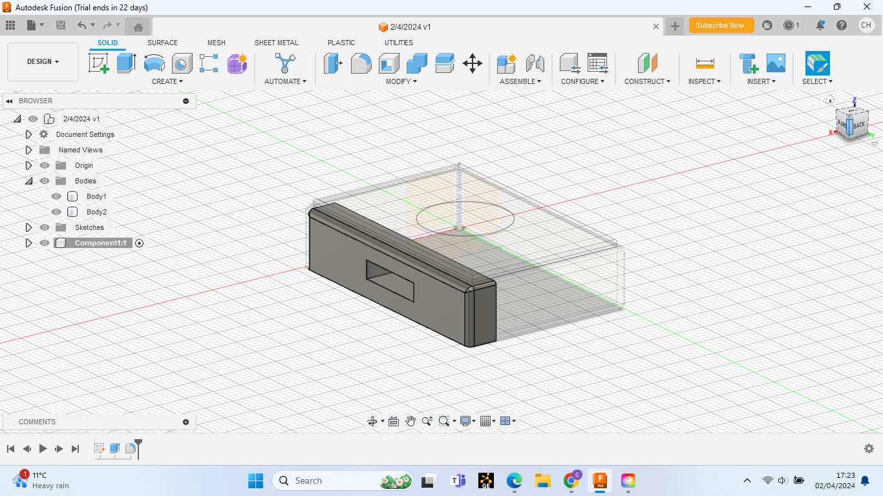The width and height of the screenshot is (883, 496).
Task: Expand the Document Settings node
Action: [28, 134]
